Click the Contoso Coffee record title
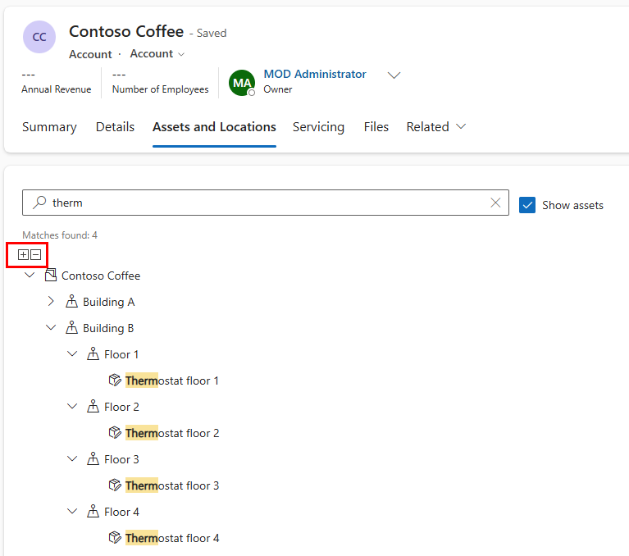629x556 pixels. tap(126, 31)
